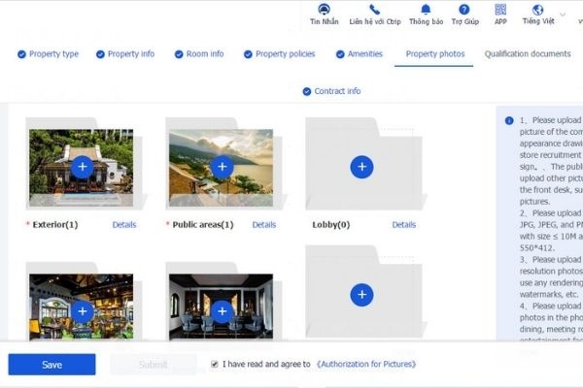Click the info icon in instructions panel
Screen dimensions: 583x388
tap(509, 120)
